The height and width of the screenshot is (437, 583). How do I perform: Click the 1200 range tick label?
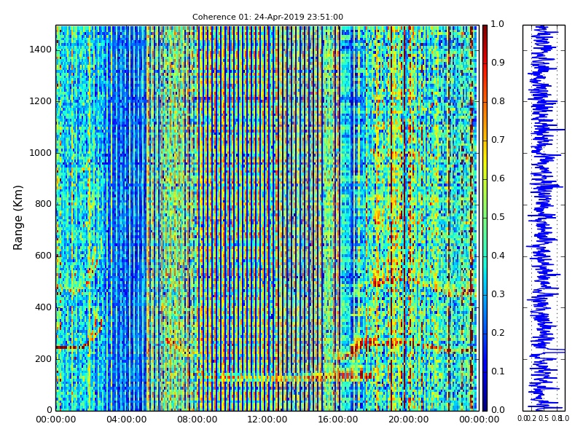click(41, 101)
